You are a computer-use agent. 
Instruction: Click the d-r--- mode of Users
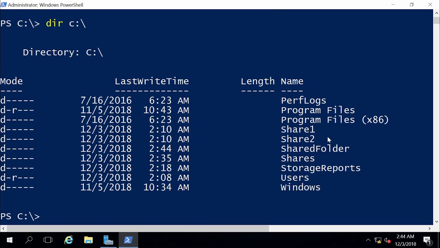click(17, 178)
